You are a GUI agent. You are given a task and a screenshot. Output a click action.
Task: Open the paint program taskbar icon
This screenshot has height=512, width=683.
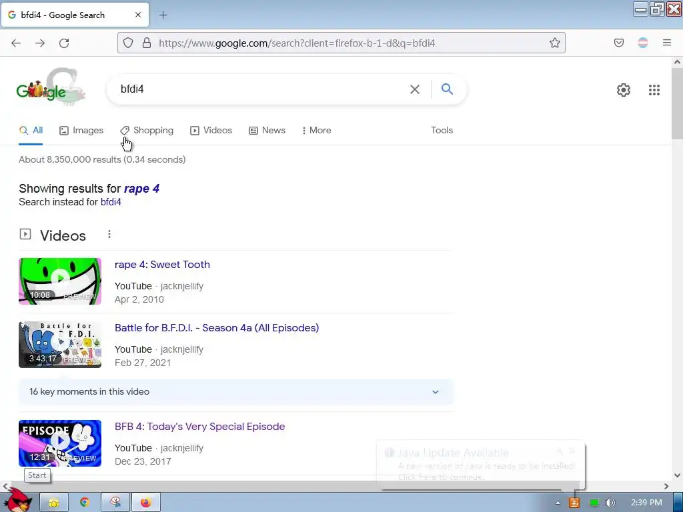[x=115, y=503]
